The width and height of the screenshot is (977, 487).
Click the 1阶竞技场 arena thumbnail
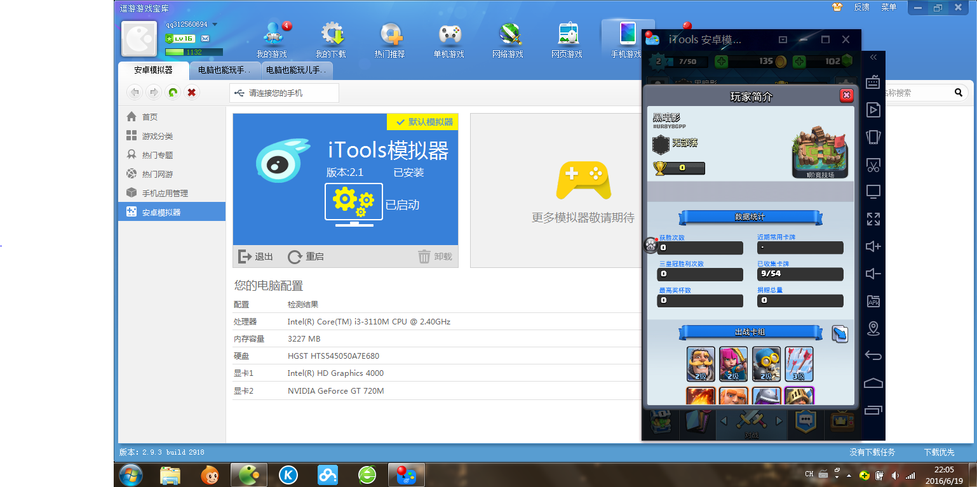[x=819, y=152]
